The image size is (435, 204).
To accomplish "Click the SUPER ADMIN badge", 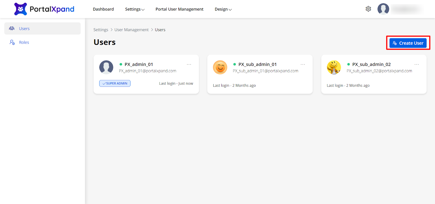I will click(115, 83).
